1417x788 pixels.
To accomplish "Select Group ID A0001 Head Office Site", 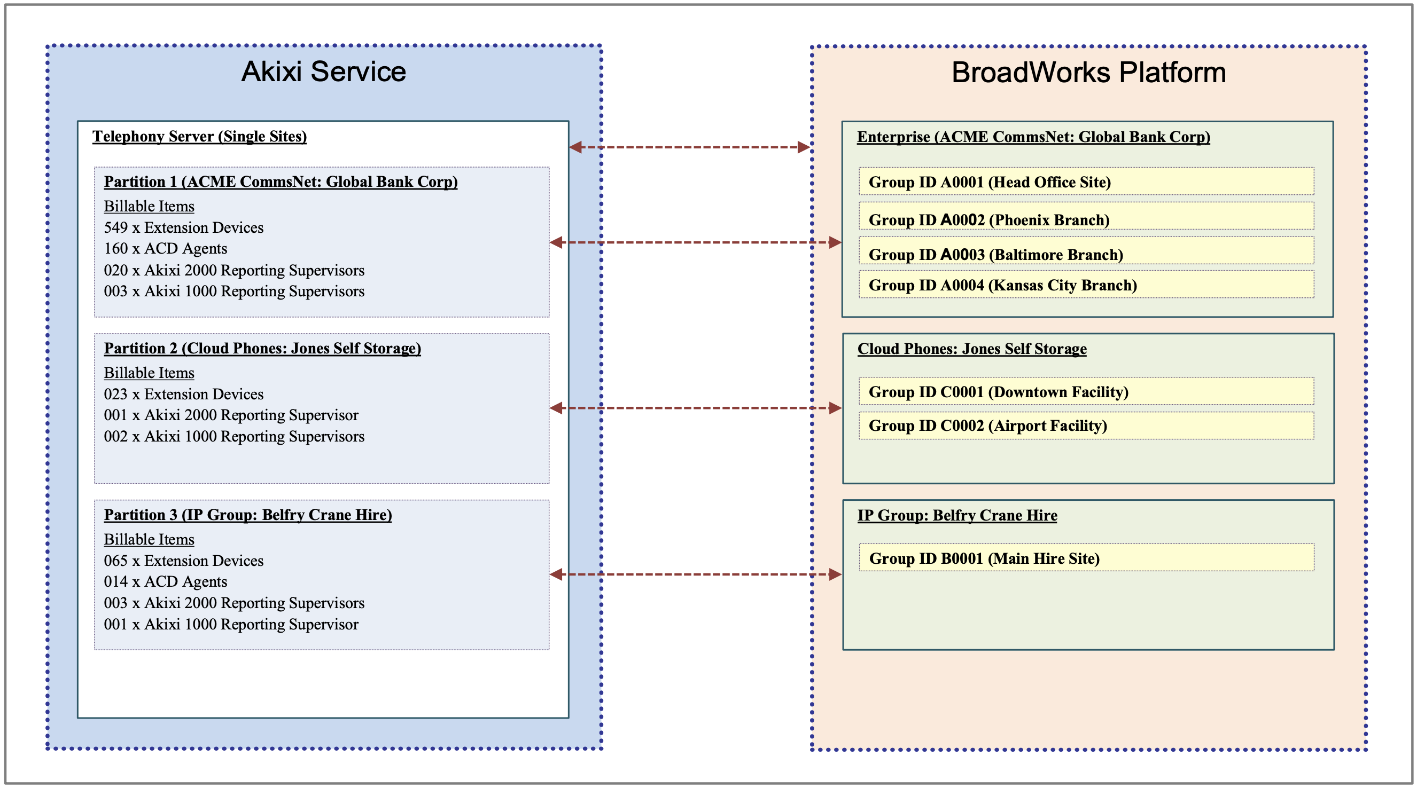I will point(1086,182).
